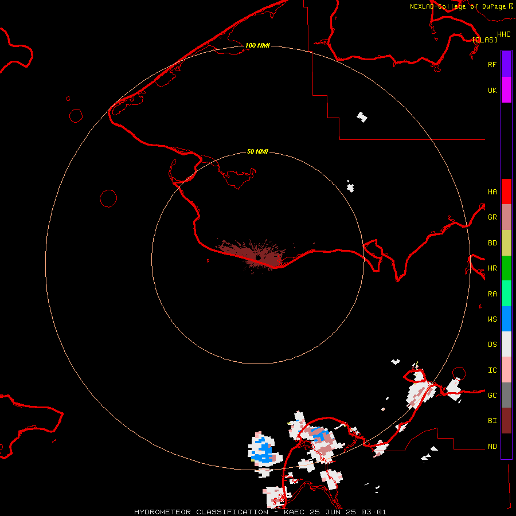
Task: Click the BD yellow legend color swatch
Action: (x=506, y=243)
